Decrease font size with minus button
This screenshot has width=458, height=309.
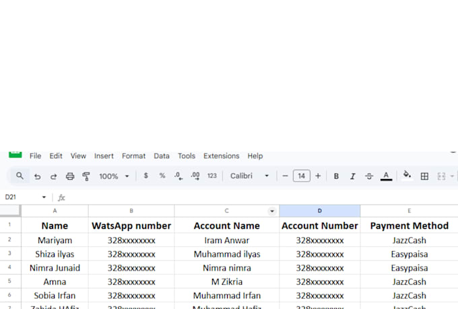point(285,176)
